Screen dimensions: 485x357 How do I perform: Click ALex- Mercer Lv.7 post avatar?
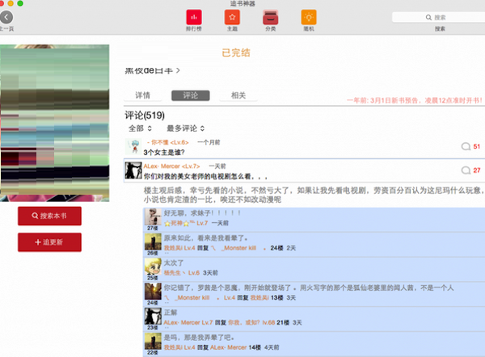point(133,170)
